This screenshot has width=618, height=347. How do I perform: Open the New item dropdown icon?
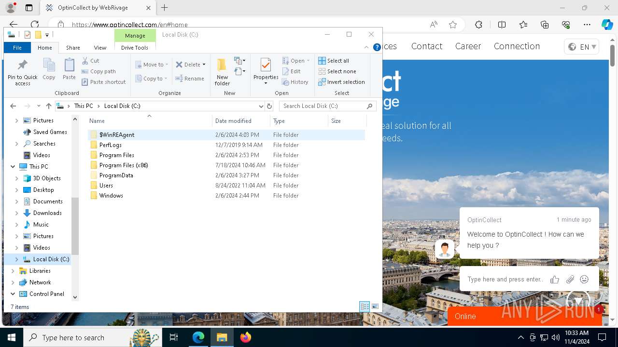click(240, 61)
